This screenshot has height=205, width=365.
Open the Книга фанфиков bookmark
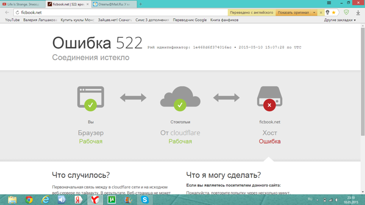224,20
